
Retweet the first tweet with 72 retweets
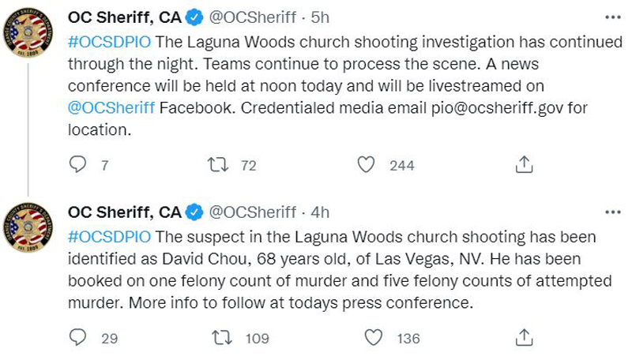218,165
